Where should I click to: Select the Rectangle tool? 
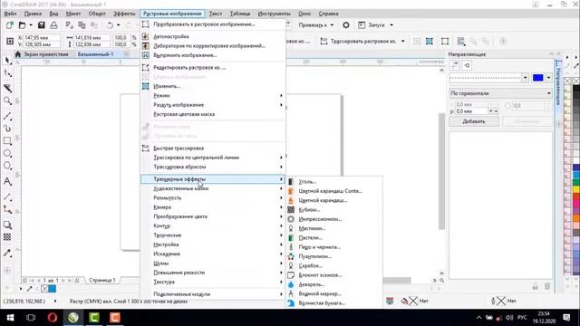[7, 141]
